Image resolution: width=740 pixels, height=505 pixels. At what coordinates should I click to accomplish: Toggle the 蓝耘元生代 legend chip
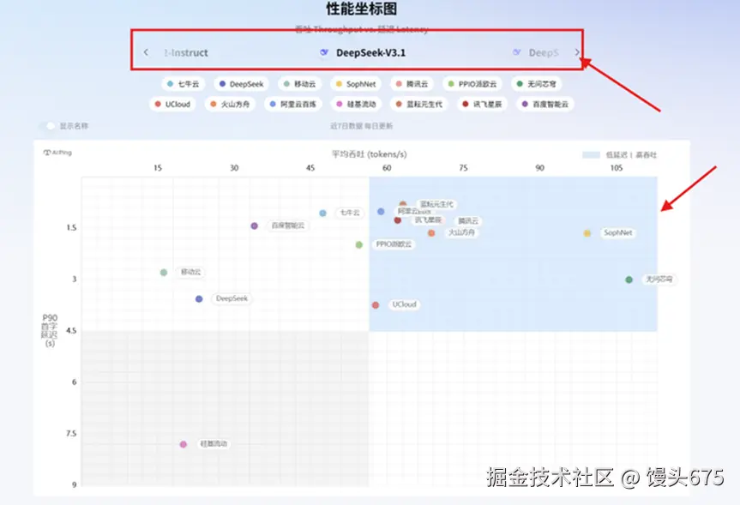pyautogui.click(x=419, y=105)
